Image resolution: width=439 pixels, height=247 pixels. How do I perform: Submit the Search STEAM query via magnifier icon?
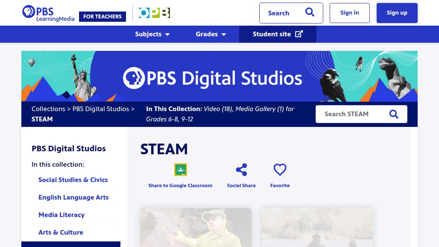[393, 114]
